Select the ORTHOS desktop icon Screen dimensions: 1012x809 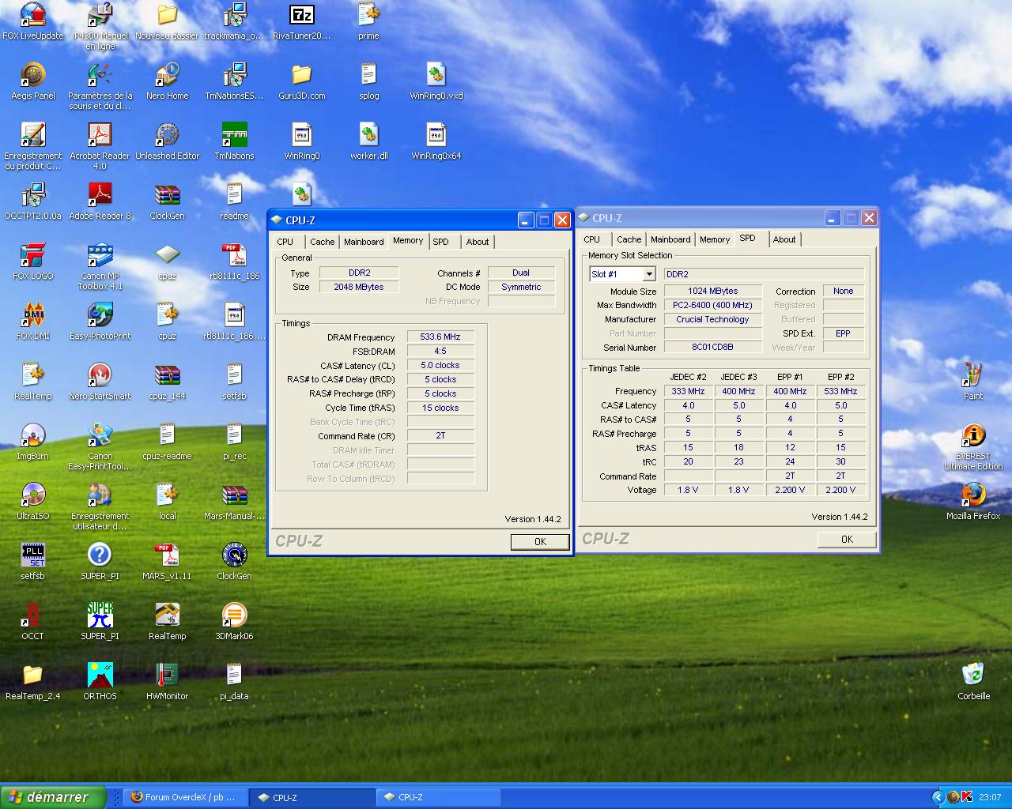(x=100, y=681)
